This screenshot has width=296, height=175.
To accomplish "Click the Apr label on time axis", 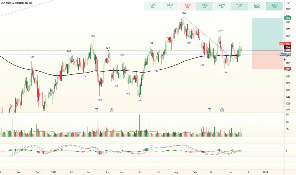I will coord(107,172).
